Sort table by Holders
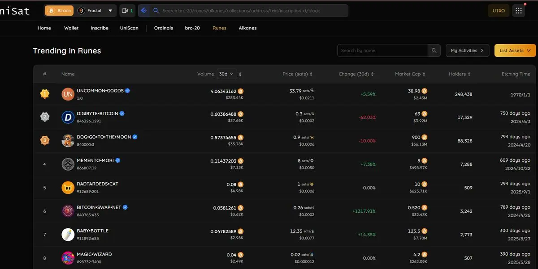538x269 pixels. (x=460, y=74)
